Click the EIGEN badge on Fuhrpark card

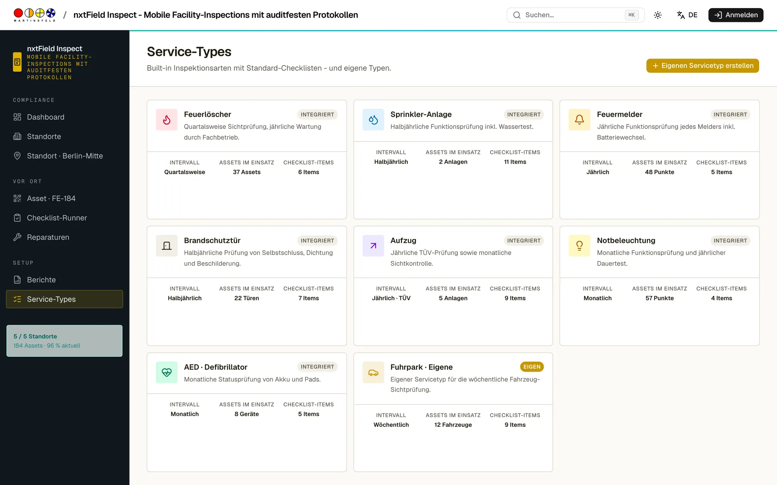pos(532,367)
